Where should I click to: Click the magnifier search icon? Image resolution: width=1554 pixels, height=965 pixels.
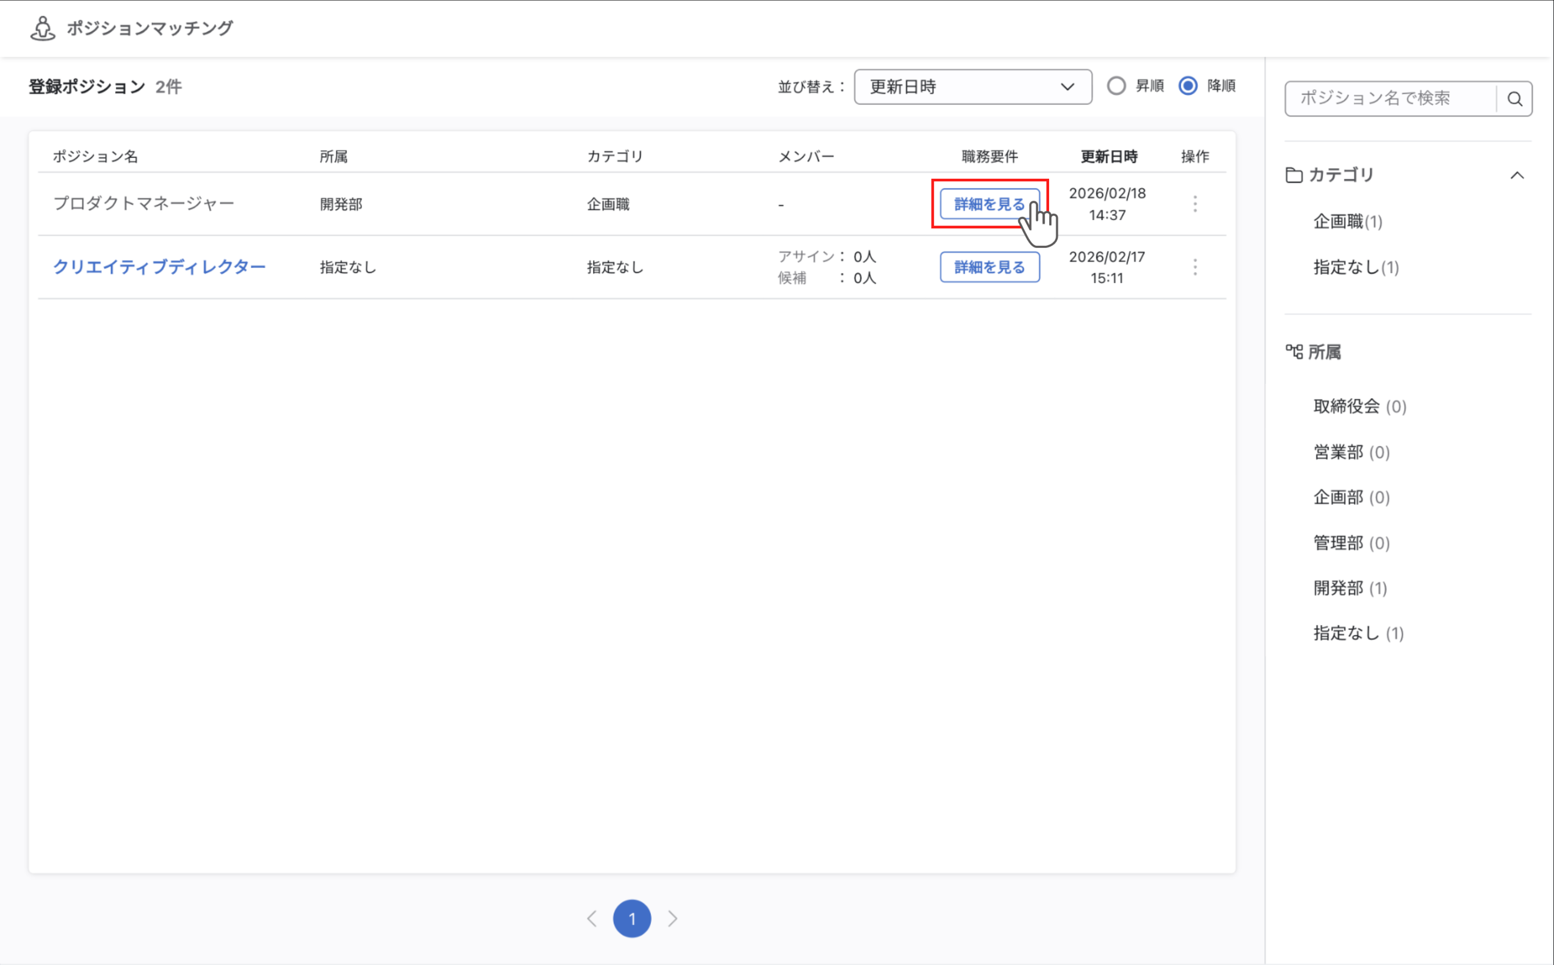tap(1514, 98)
